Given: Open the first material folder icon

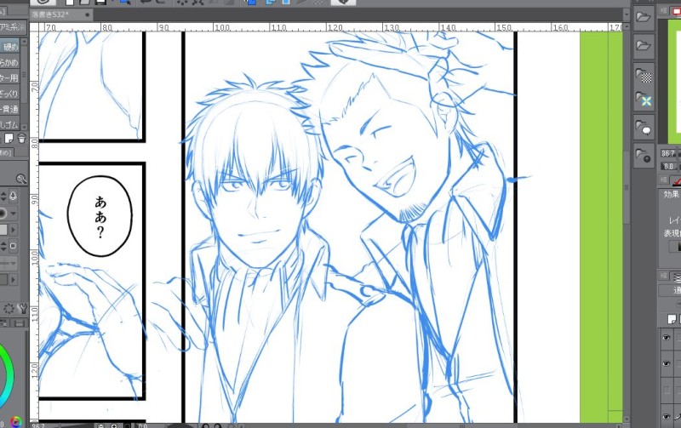Looking at the screenshot, I should pyautogui.click(x=644, y=17).
